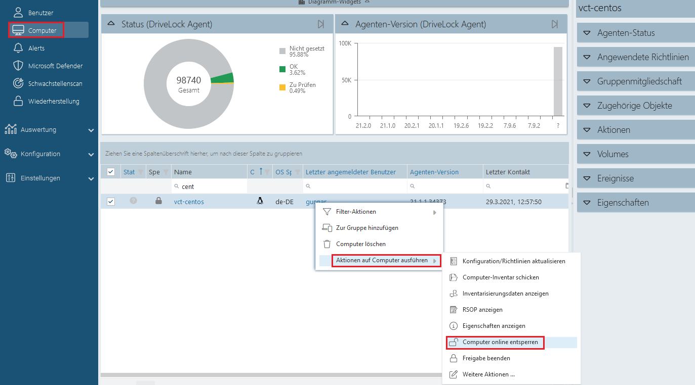Collapse the Status (DriveLock Agent) widget
The image size is (695, 385).
click(111, 24)
